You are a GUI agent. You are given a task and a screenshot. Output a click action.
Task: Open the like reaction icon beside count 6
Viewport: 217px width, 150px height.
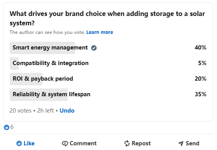pos(6,127)
